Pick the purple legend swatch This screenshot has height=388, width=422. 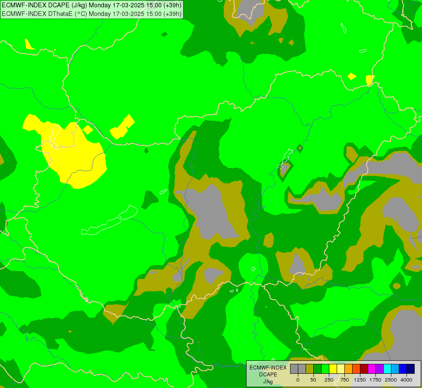point(379,369)
